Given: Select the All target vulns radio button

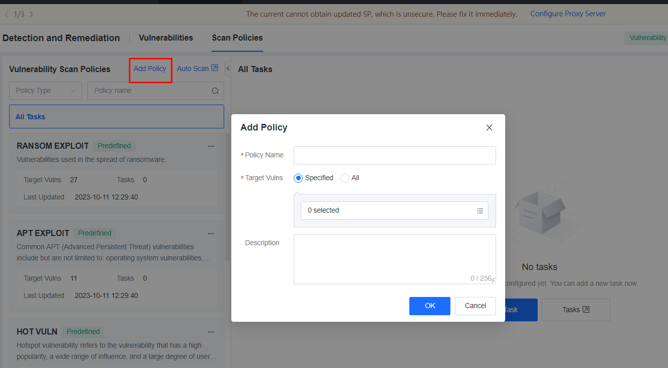Looking at the screenshot, I should tap(345, 178).
